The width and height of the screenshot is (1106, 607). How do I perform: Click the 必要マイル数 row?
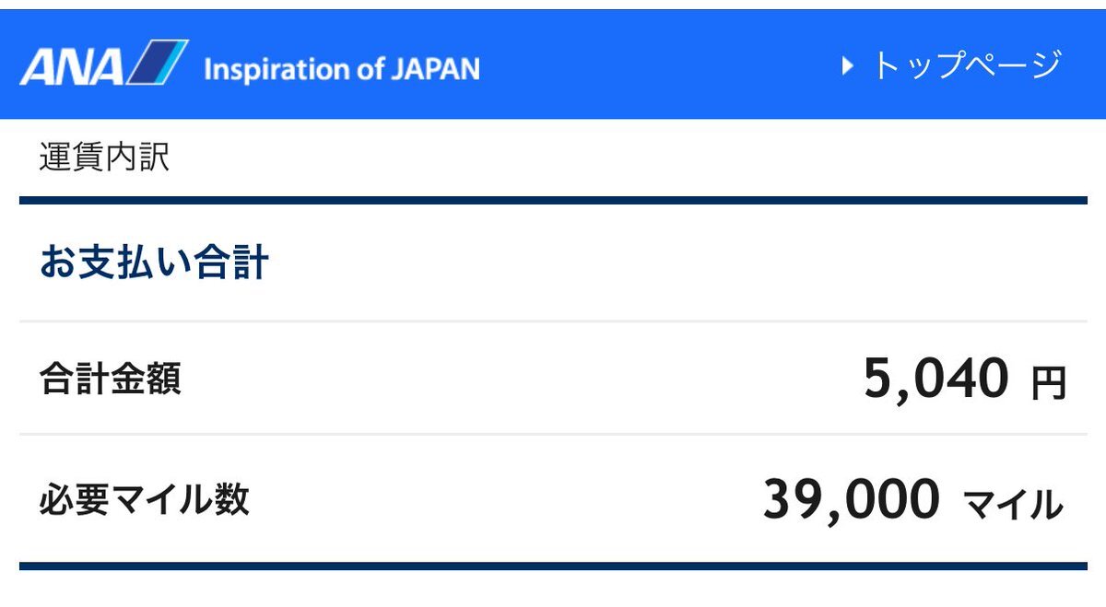click(x=553, y=498)
